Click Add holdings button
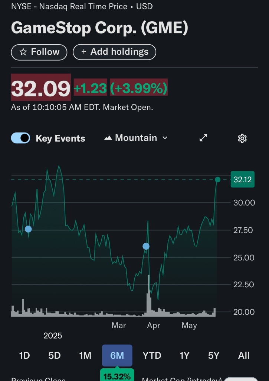 (x=114, y=52)
